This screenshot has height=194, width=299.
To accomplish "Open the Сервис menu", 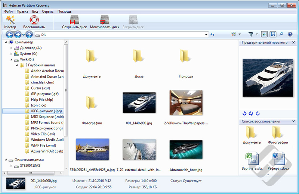I will click(47, 12).
